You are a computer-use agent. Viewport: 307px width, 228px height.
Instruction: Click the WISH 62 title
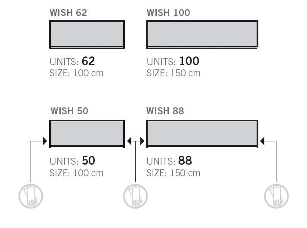pyautogui.click(x=68, y=12)
